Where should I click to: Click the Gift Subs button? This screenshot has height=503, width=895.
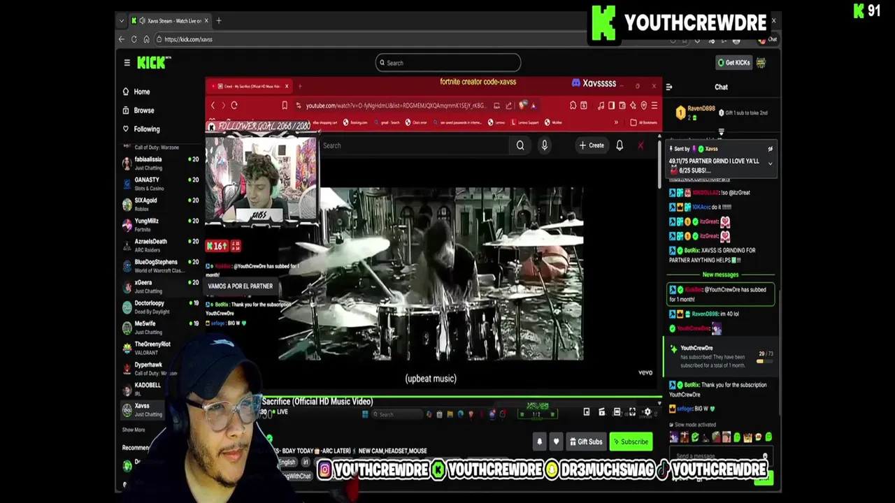[586, 442]
